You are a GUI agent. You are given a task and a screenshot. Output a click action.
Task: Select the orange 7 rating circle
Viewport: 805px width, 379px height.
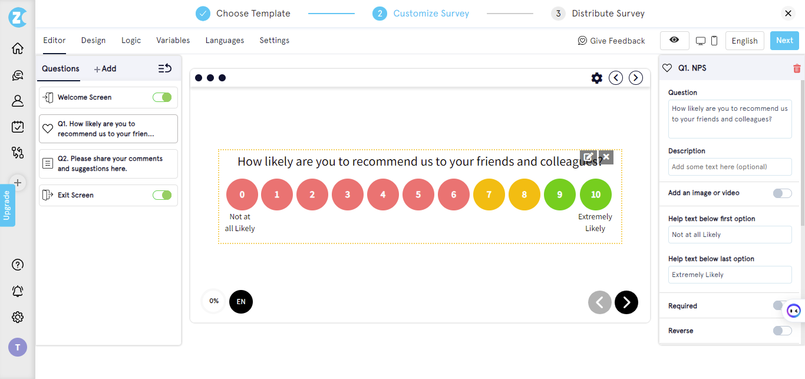click(x=489, y=194)
